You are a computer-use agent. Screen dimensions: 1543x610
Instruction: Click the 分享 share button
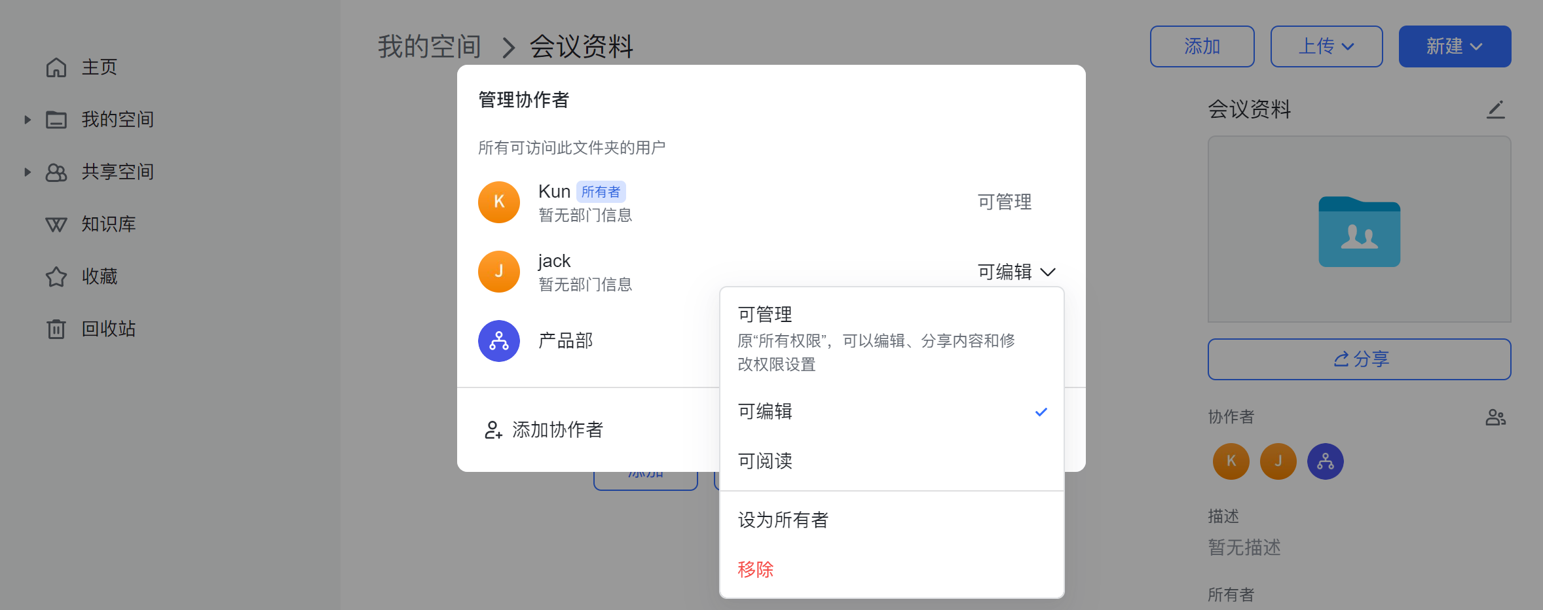tap(1359, 359)
